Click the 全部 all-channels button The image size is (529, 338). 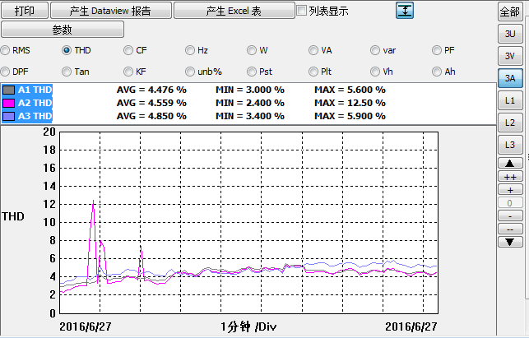point(510,12)
